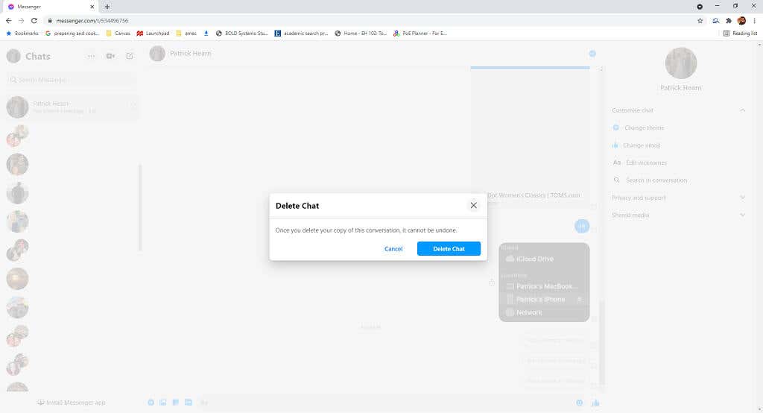Collapse the Customise chat section
763x413 pixels.
coord(742,110)
